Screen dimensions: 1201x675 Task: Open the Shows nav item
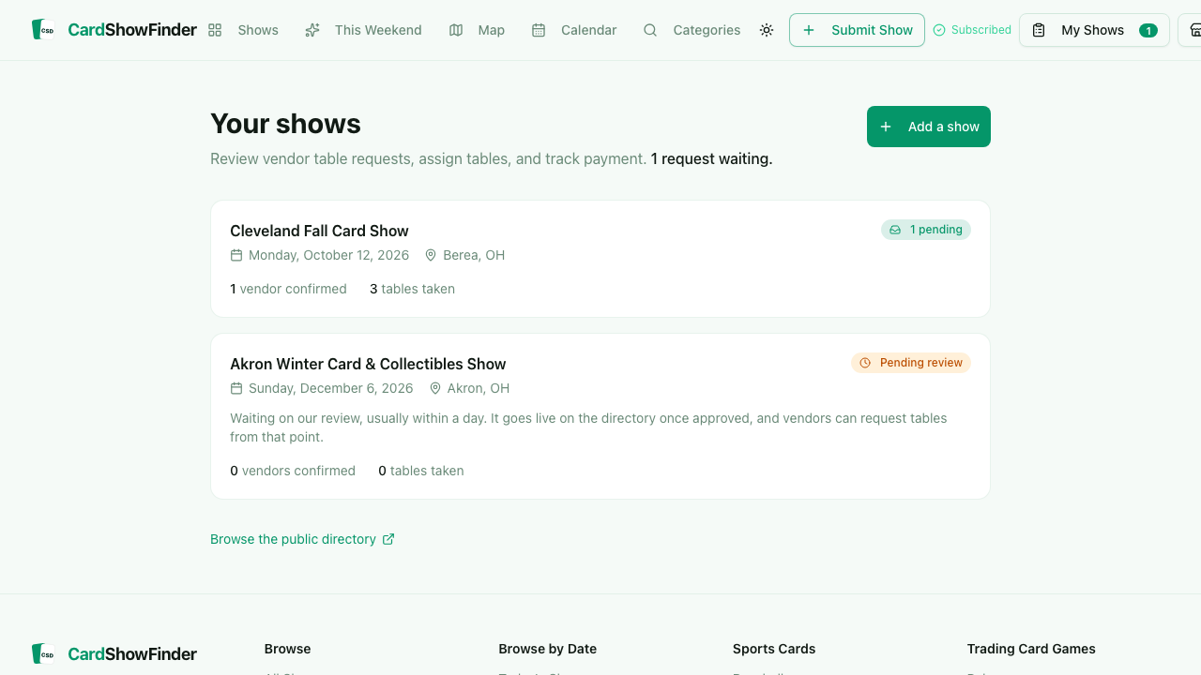(x=243, y=30)
